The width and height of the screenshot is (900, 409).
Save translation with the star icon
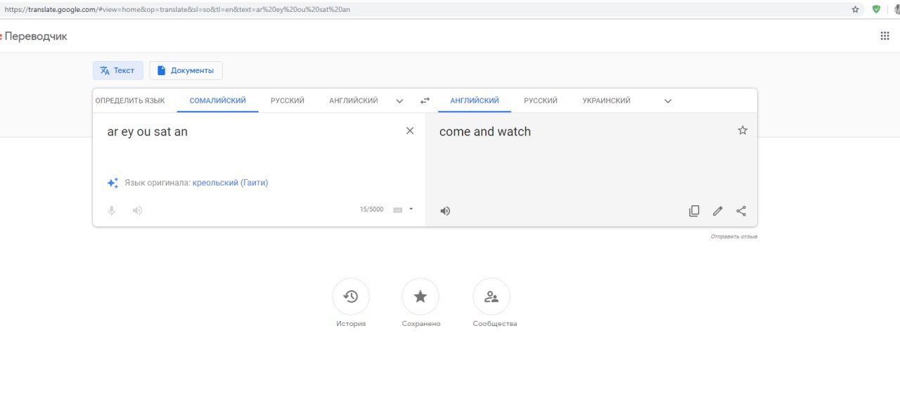coord(742,130)
